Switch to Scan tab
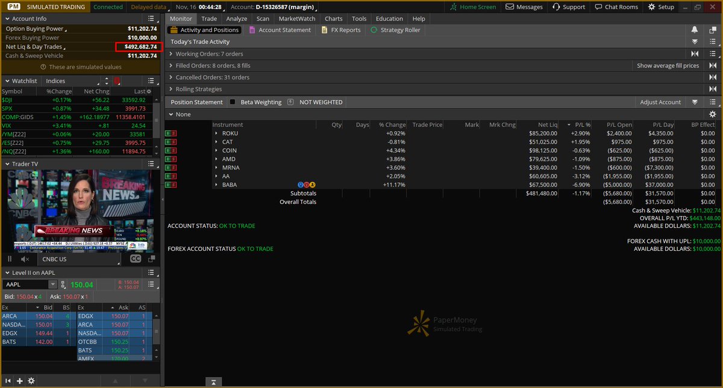 263,19
